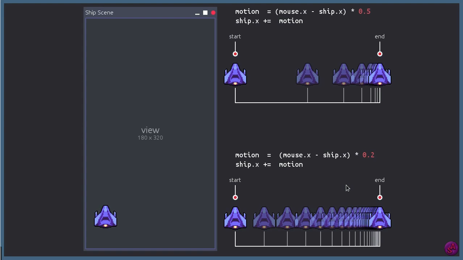Click the Ship Scene maximize square

click(x=205, y=13)
